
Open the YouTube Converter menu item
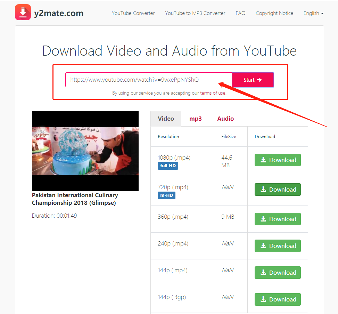[133, 13]
